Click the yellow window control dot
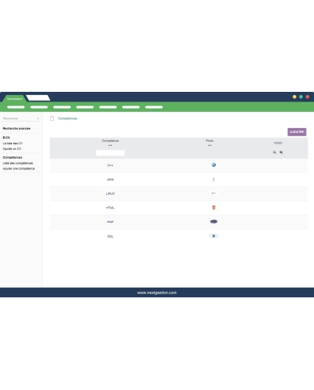Viewport: 314px width, 390px height. pyautogui.click(x=295, y=97)
